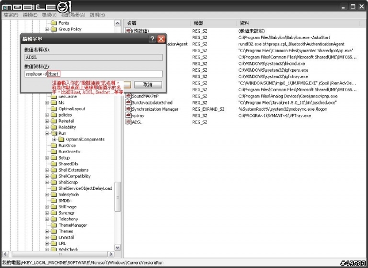Open the 檔案(F) menu
The width and height of the screenshot is (368, 268).
(x=11, y=15)
